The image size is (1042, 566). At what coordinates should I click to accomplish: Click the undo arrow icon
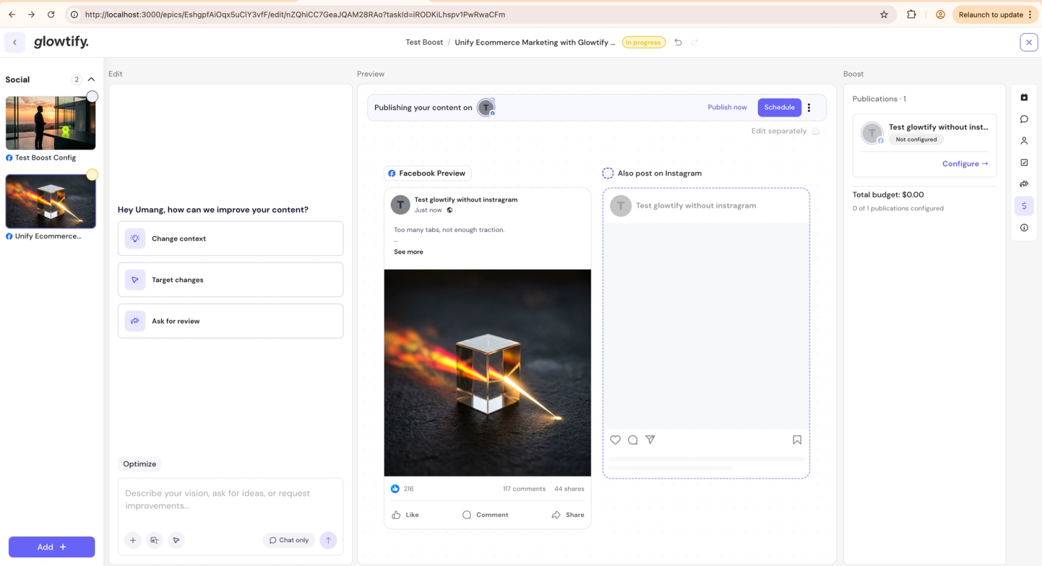[x=678, y=42]
